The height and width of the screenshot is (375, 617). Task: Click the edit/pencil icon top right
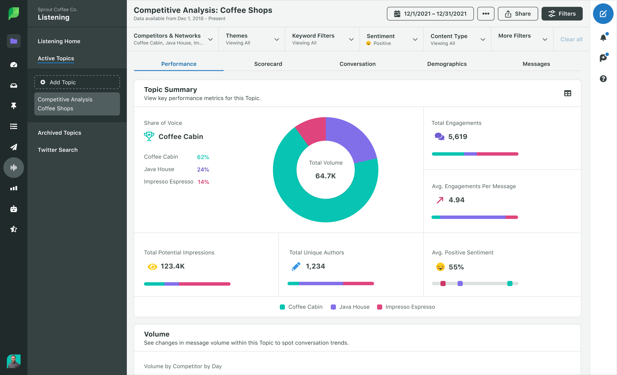tap(604, 14)
